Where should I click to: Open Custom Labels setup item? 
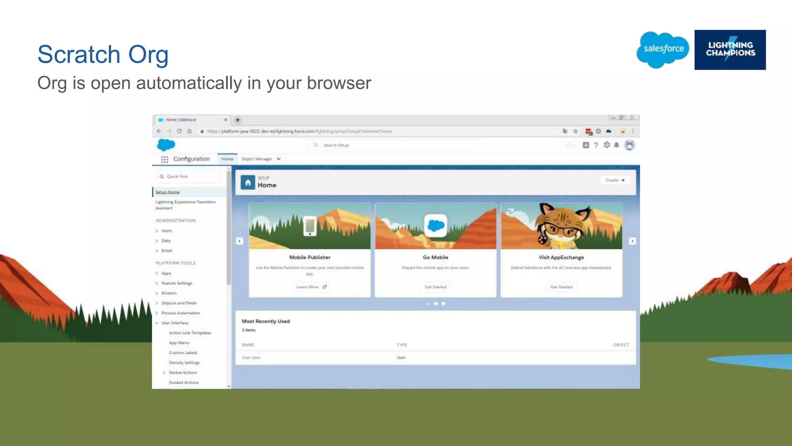(183, 353)
